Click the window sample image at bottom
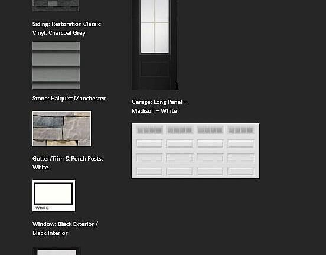The width and height of the screenshot is (326, 255). coord(57,251)
